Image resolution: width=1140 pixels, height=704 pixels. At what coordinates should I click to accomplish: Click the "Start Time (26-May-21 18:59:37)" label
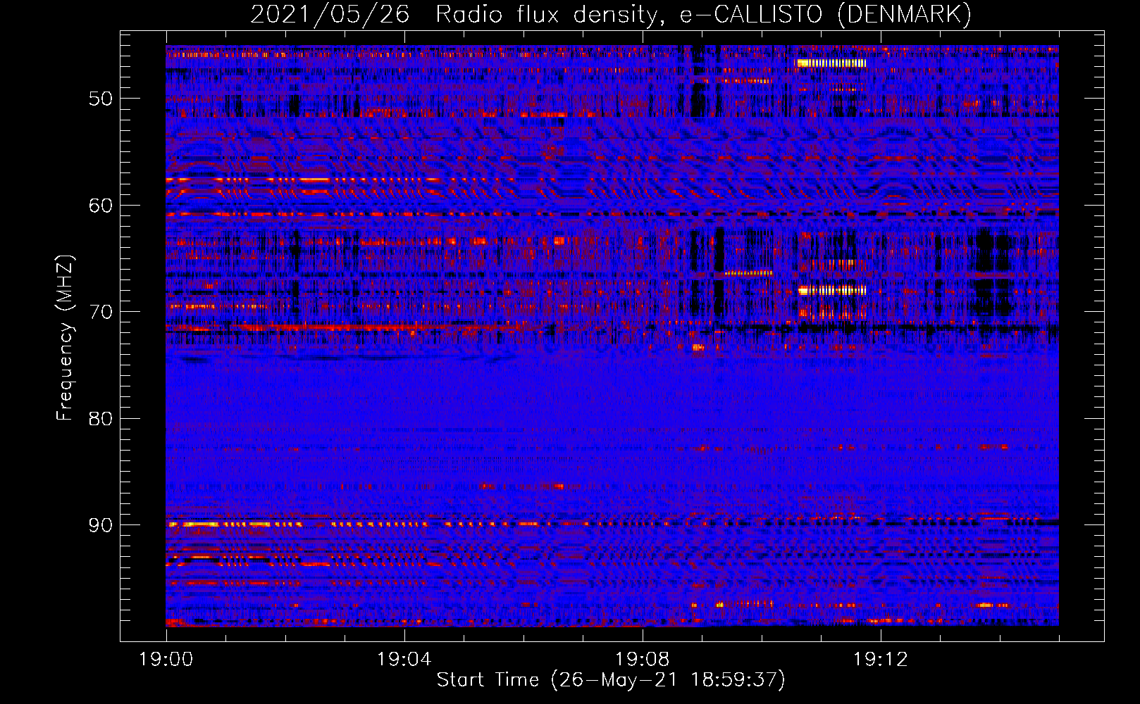tap(611, 680)
